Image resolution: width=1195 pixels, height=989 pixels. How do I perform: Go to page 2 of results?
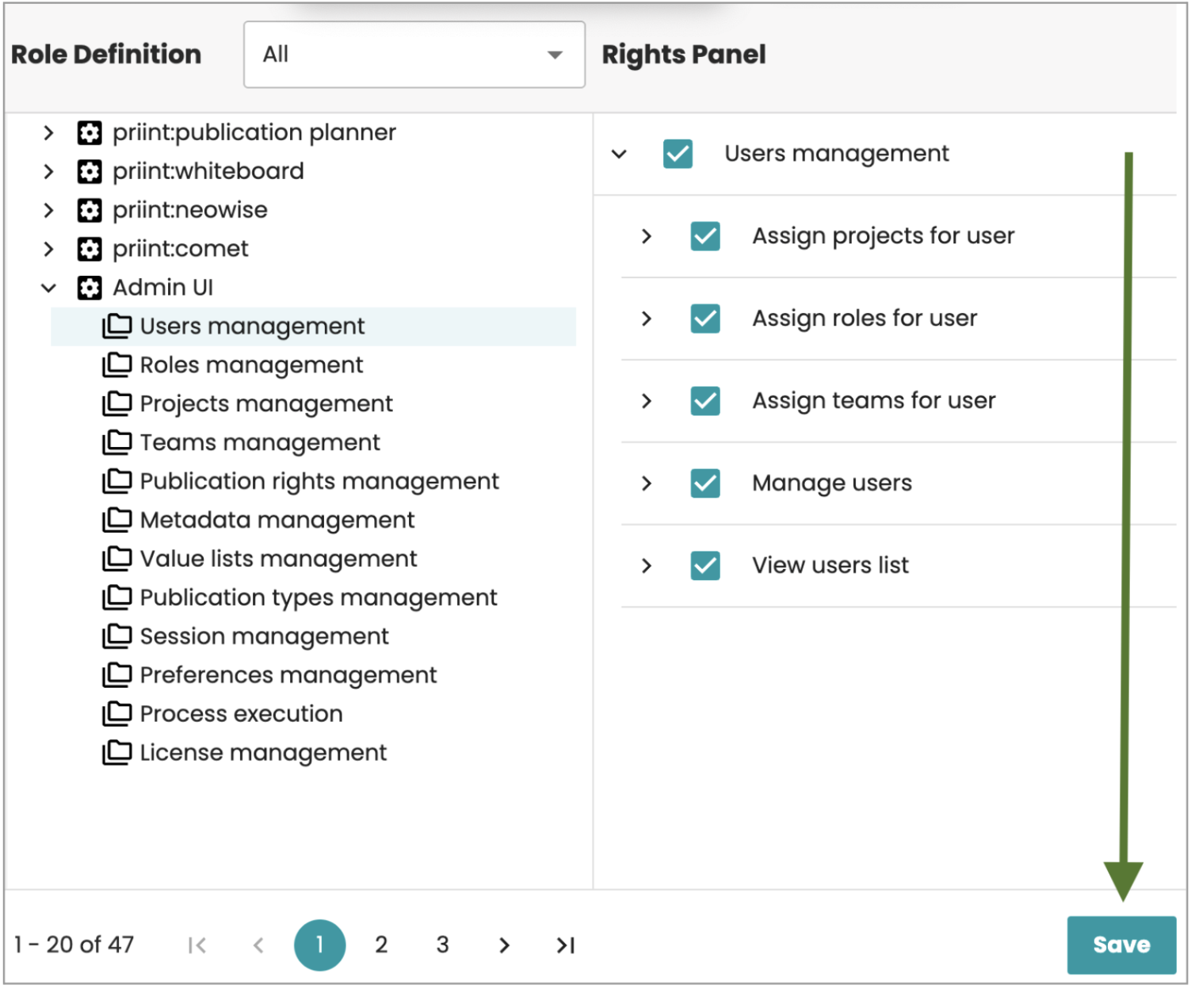[381, 945]
